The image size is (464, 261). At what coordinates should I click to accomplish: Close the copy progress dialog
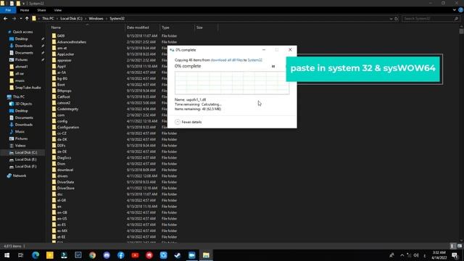point(290,50)
